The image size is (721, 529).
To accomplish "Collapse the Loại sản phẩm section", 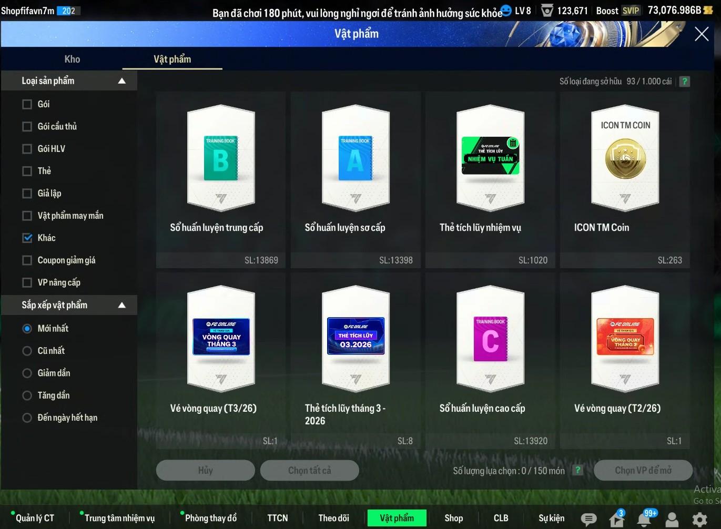I will 121,81.
